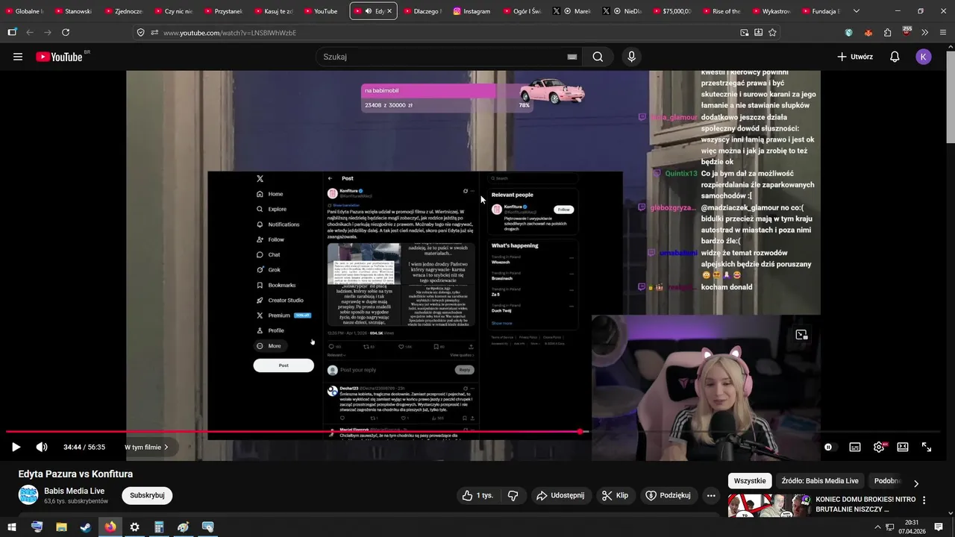Open File Explorer from the taskbar
955x537 pixels.
[x=61, y=527]
